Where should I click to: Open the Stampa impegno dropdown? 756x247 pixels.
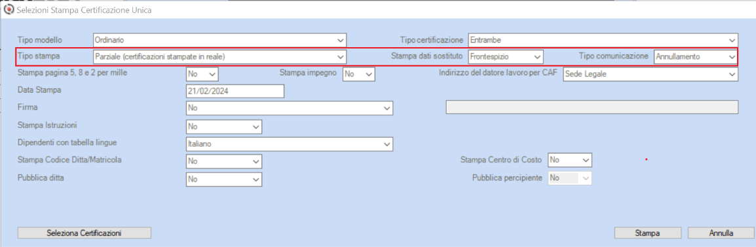(x=358, y=74)
